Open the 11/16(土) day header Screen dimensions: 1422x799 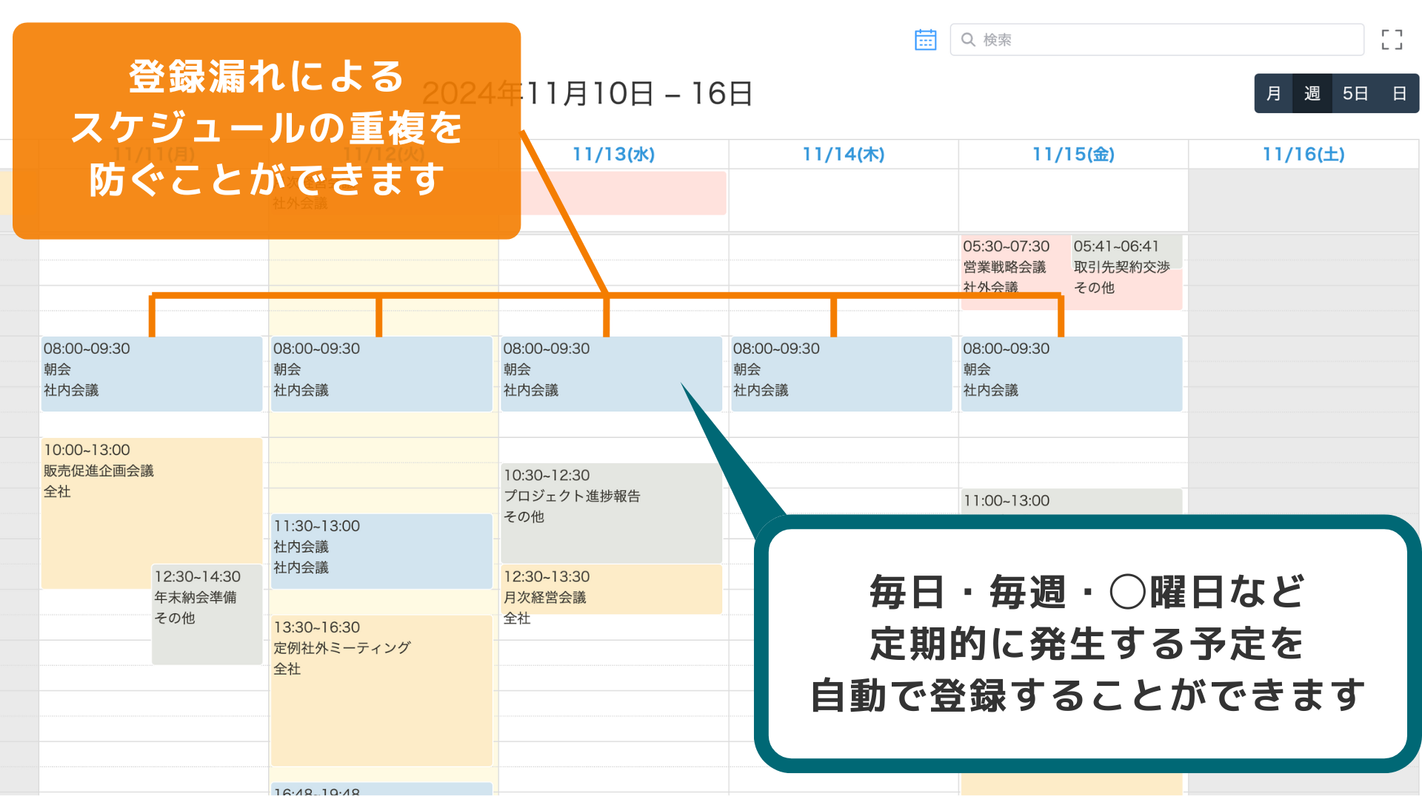(1303, 154)
